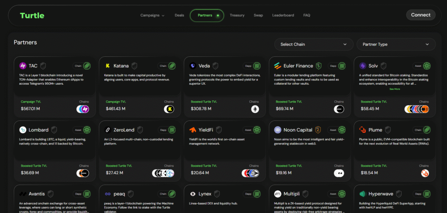
Task: Click the Lombard chain icons
Action: coord(83,173)
